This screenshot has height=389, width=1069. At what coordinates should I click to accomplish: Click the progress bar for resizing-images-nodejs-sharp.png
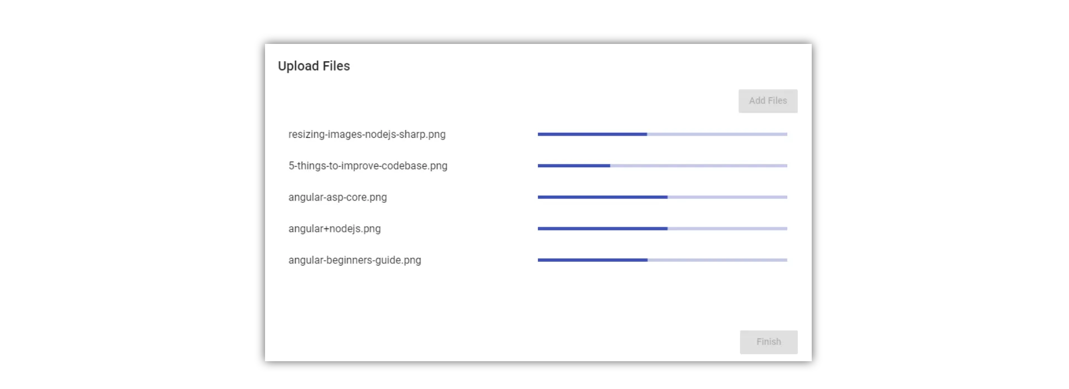coord(662,134)
